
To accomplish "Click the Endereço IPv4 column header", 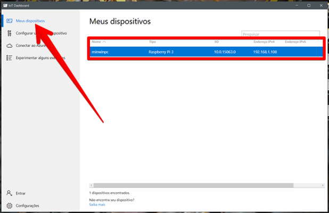I will pyautogui.click(x=264, y=42).
